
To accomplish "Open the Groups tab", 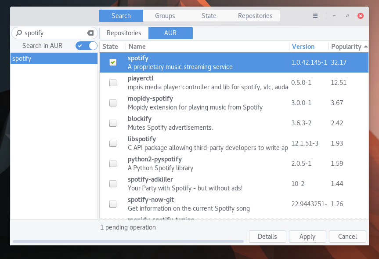I will pyautogui.click(x=165, y=16).
